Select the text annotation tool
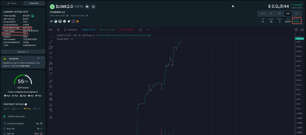This screenshot has height=135, width=306. click(51, 58)
